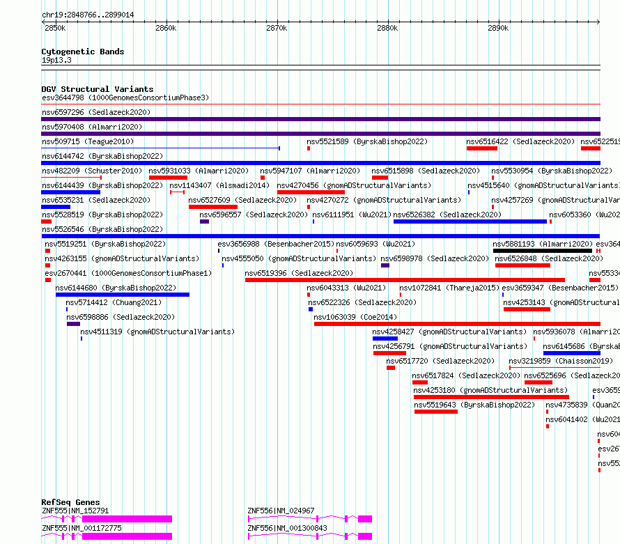Image resolution: width=620 pixels, height=544 pixels.
Task: Click the 2880k ruler position
Action: [387, 29]
